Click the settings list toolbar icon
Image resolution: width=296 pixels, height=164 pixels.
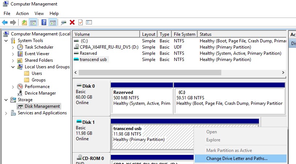tap(89, 23)
